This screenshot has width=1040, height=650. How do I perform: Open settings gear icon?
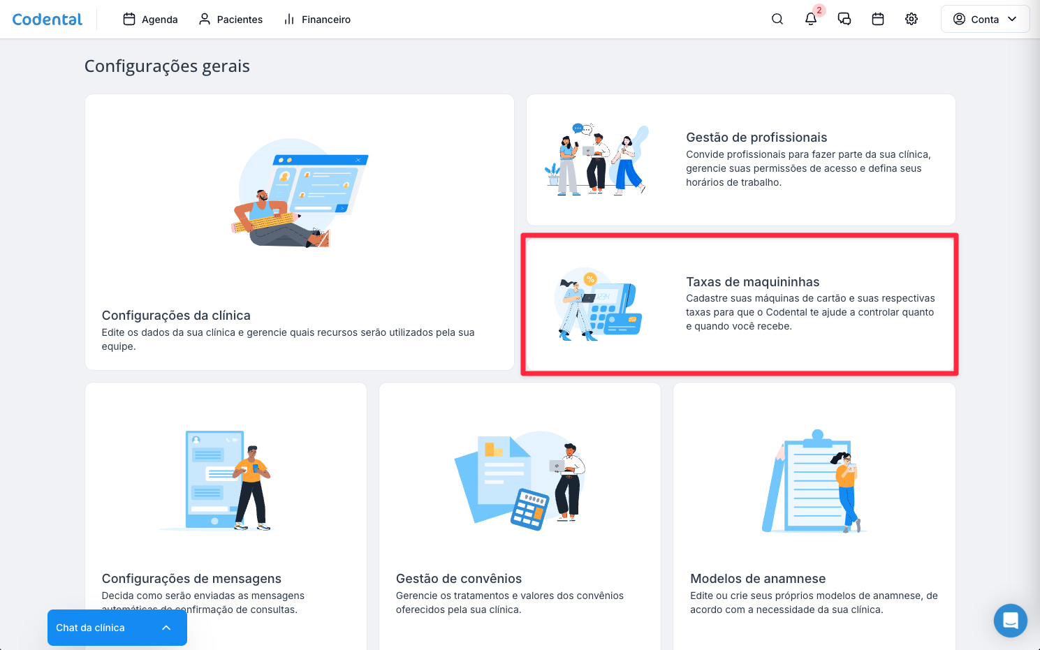point(911,20)
